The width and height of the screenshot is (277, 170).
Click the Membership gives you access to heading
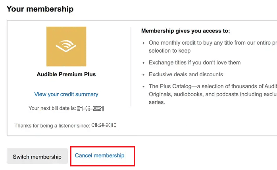click(185, 31)
